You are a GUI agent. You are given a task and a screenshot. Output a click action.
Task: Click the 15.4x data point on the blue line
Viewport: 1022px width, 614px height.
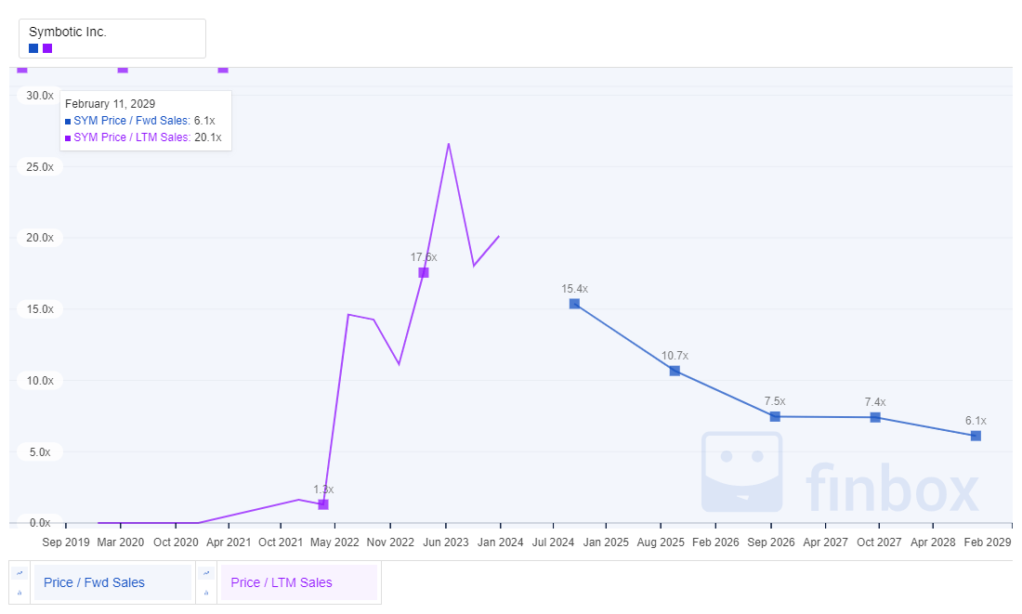point(574,304)
